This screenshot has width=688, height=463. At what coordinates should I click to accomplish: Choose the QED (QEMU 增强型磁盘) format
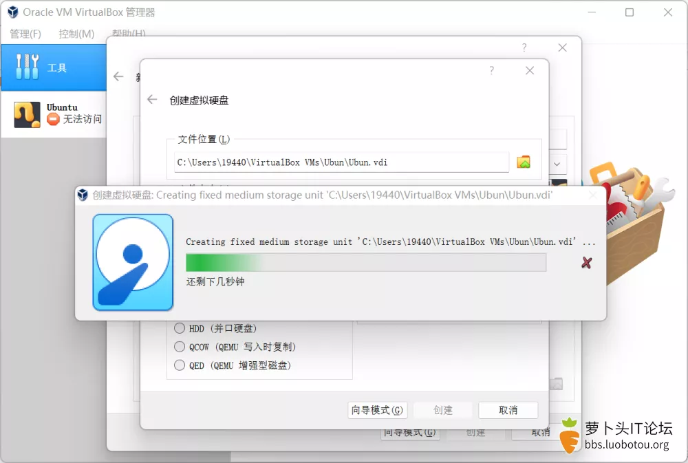pyautogui.click(x=180, y=365)
